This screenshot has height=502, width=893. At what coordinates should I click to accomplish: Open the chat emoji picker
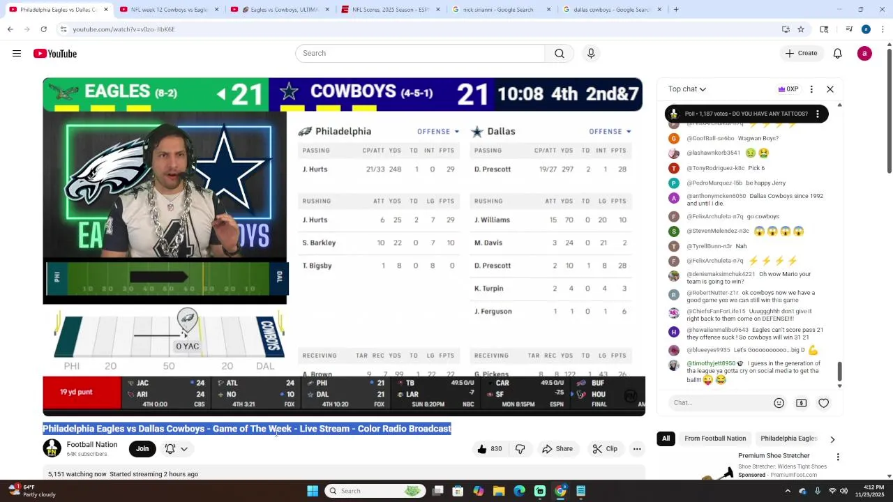779,403
